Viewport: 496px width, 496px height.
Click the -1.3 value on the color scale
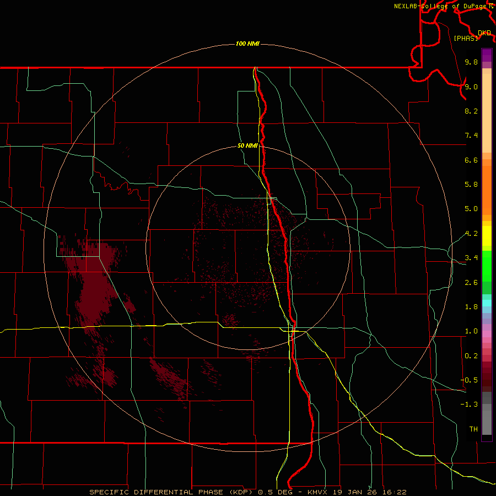(x=469, y=405)
